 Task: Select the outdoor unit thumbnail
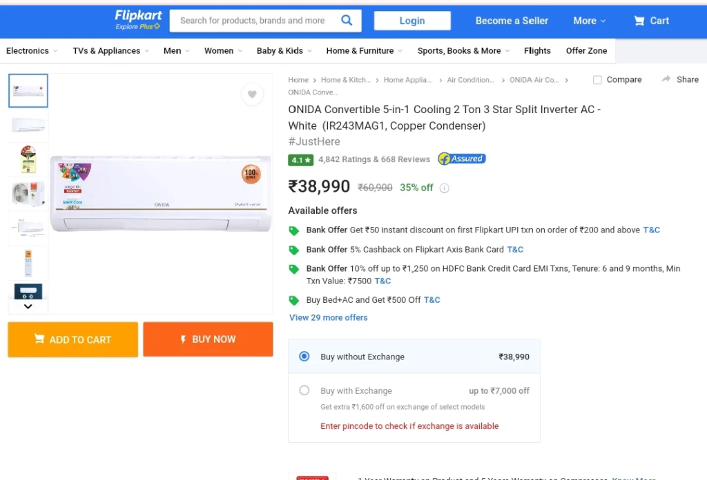[x=28, y=194]
